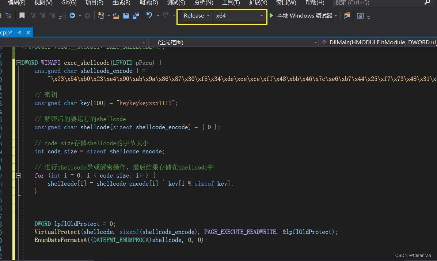Click the search magnifier icon
This screenshot has height=261, width=437.
tap(427, 3)
